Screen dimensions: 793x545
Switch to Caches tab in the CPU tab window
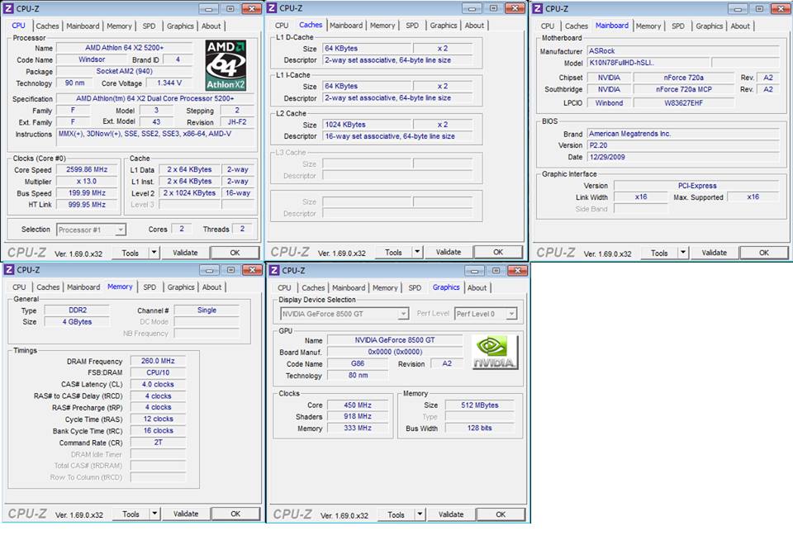[x=48, y=26]
